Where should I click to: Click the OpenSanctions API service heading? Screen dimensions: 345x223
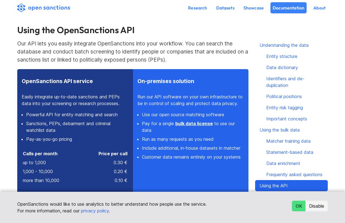(x=57, y=81)
